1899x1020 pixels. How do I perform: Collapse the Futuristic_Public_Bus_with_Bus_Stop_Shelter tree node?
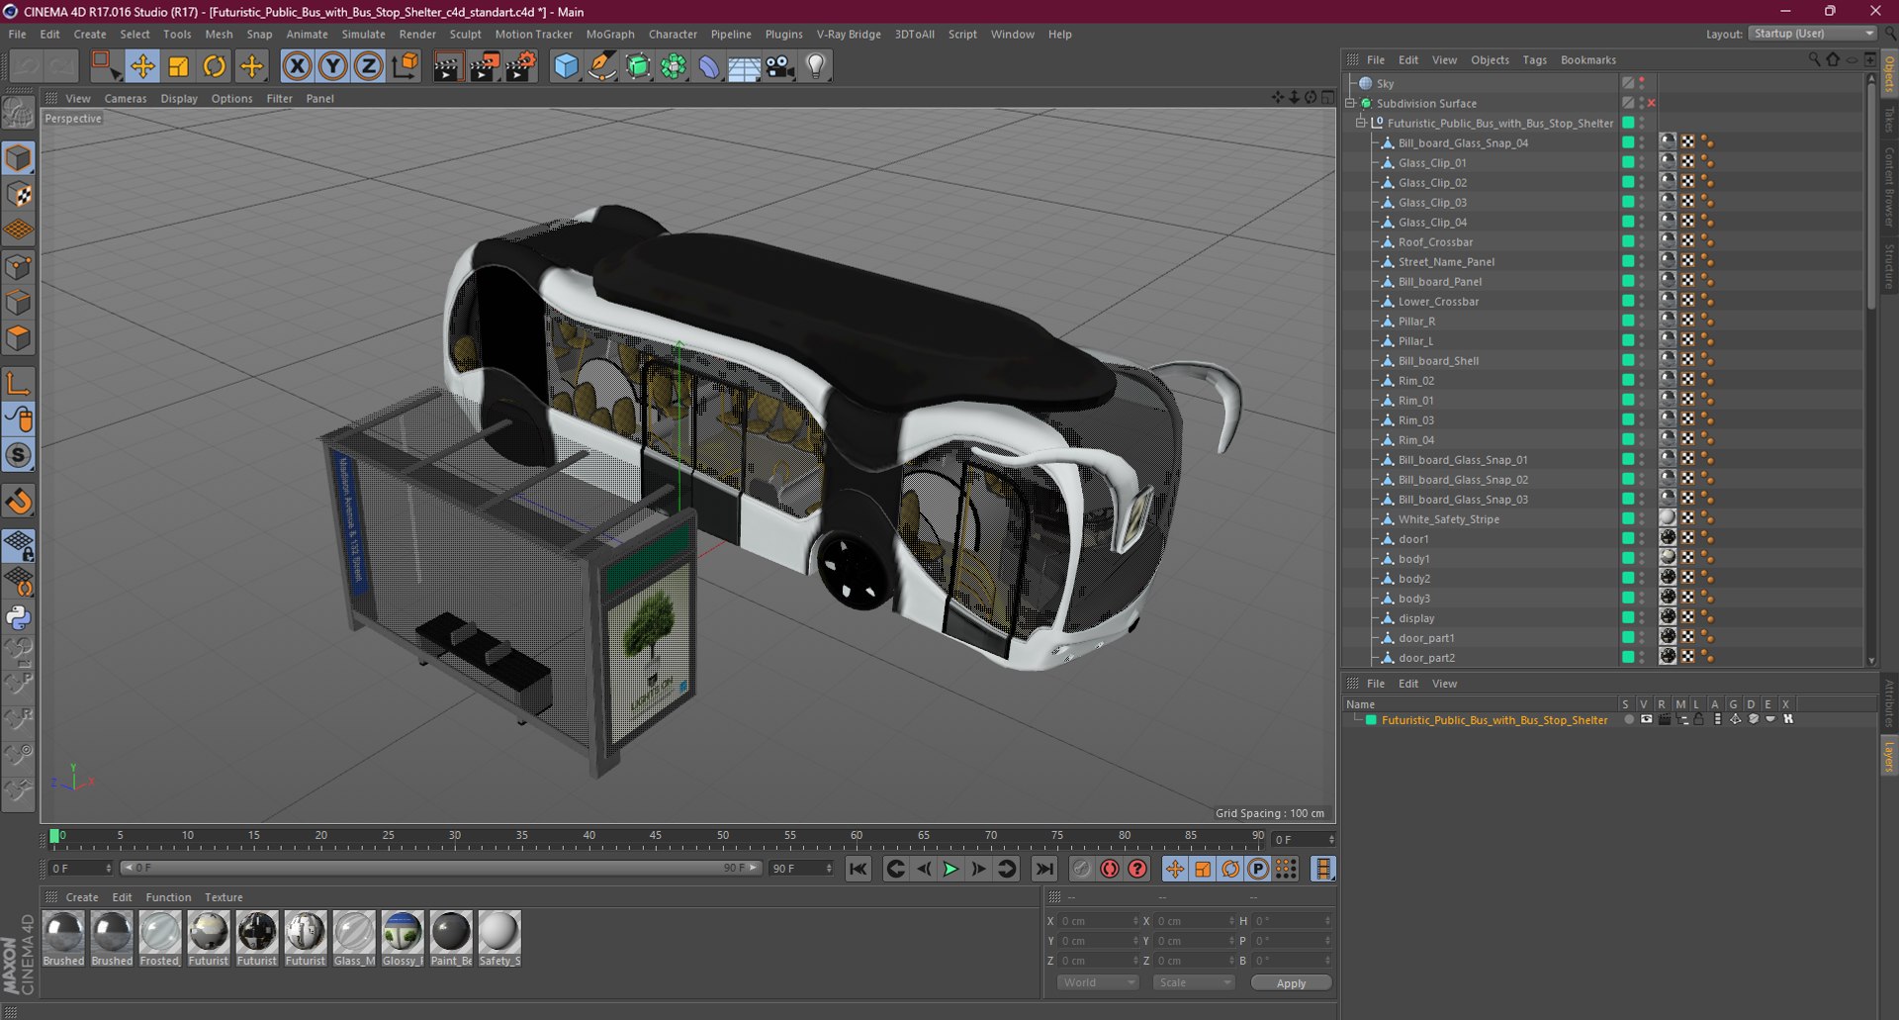point(1361,123)
